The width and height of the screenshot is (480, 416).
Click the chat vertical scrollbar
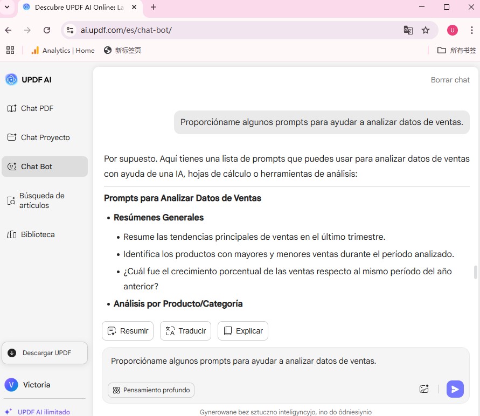pos(475,272)
